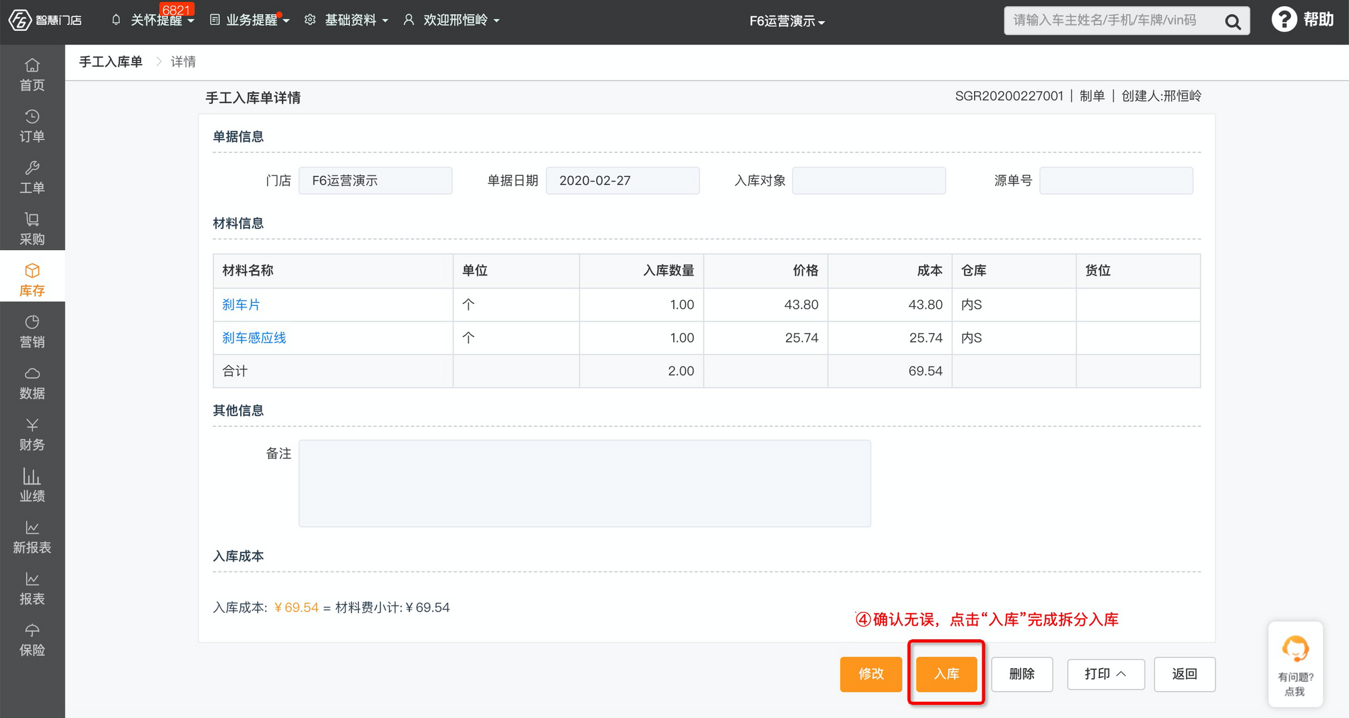Click the 业务提醒 list icon
The height and width of the screenshot is (718, 1349).
214,20
